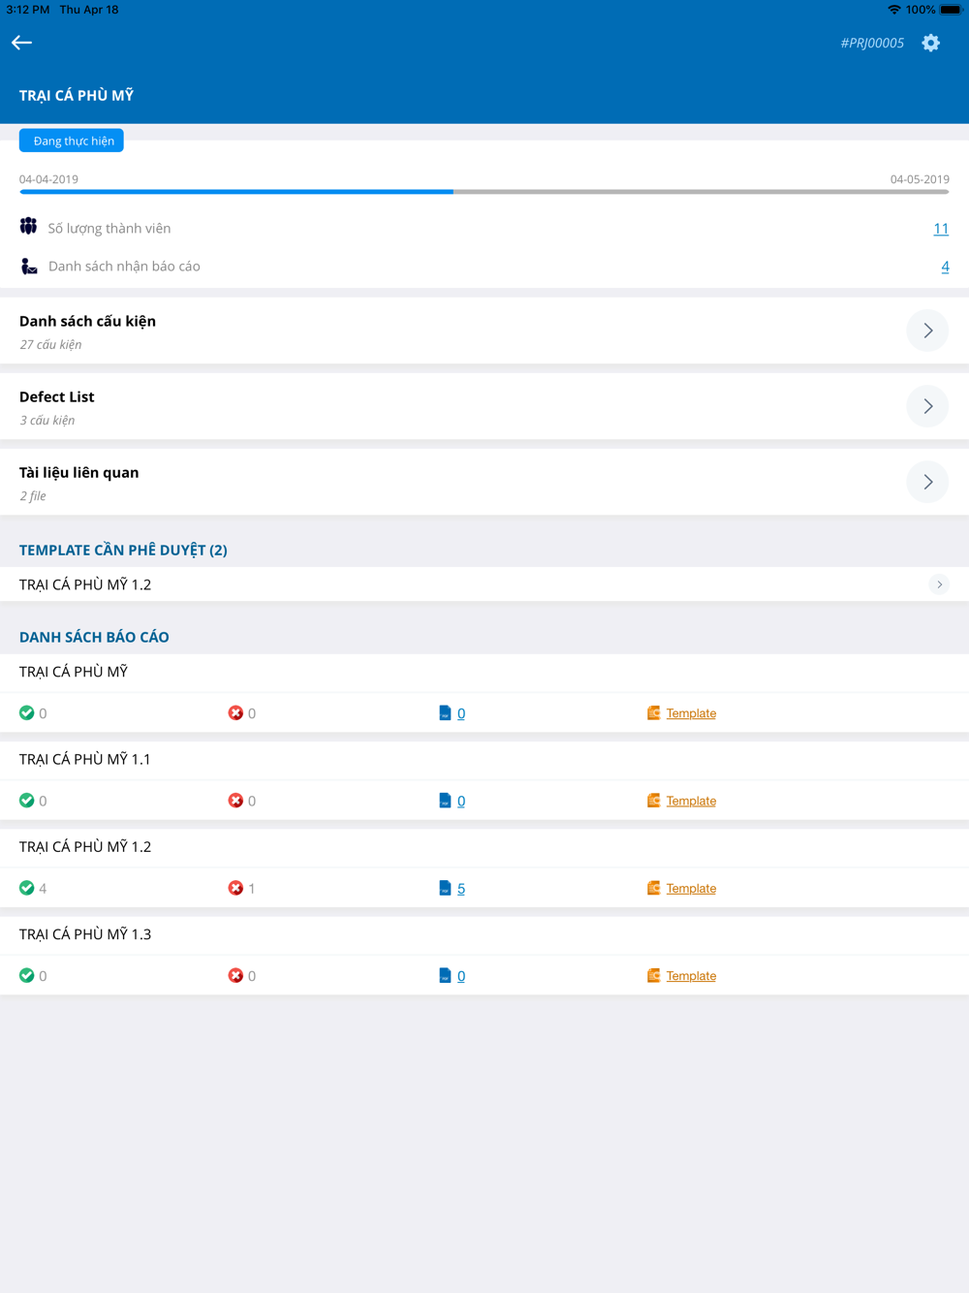Tap the Đang thực hiện status button
Image resolution: width=969 pixels, height=1293 pixels.
pos(72,141)
